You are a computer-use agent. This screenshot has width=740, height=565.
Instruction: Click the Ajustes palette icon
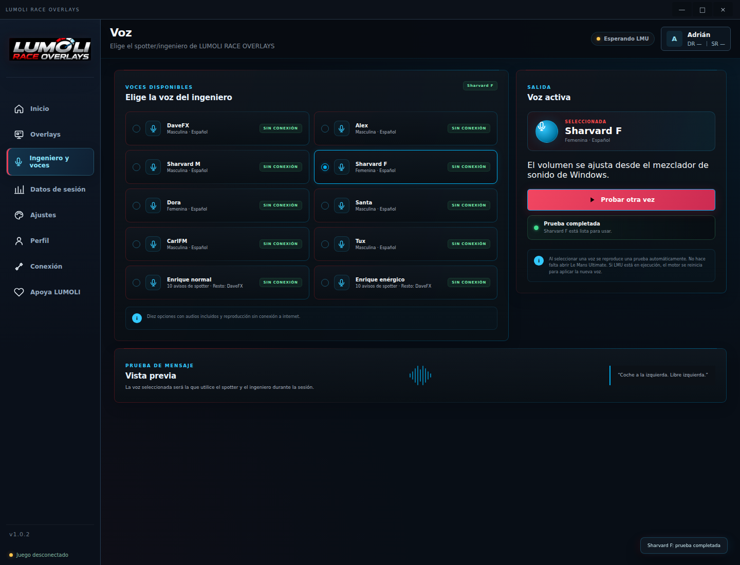pyautogui.click(x=19, y=215)
